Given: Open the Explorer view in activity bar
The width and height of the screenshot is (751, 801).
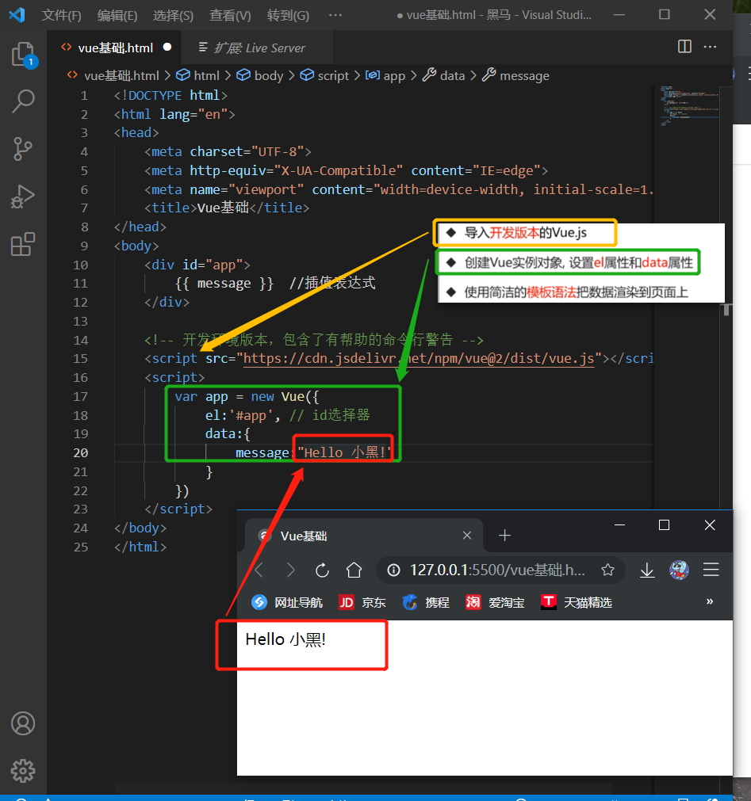Looking at the screenshot, I should [24, 55].
